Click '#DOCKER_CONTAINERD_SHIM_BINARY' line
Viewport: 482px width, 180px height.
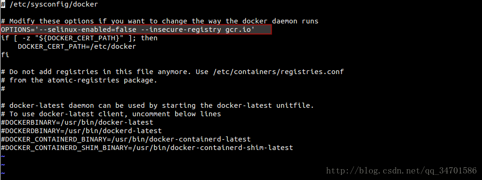click(147, 148)
